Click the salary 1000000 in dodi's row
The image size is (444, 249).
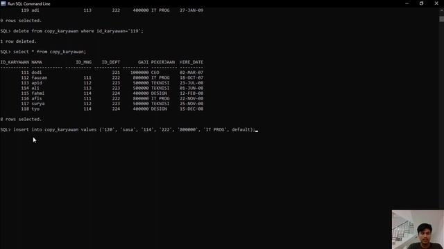pos(139,73)
